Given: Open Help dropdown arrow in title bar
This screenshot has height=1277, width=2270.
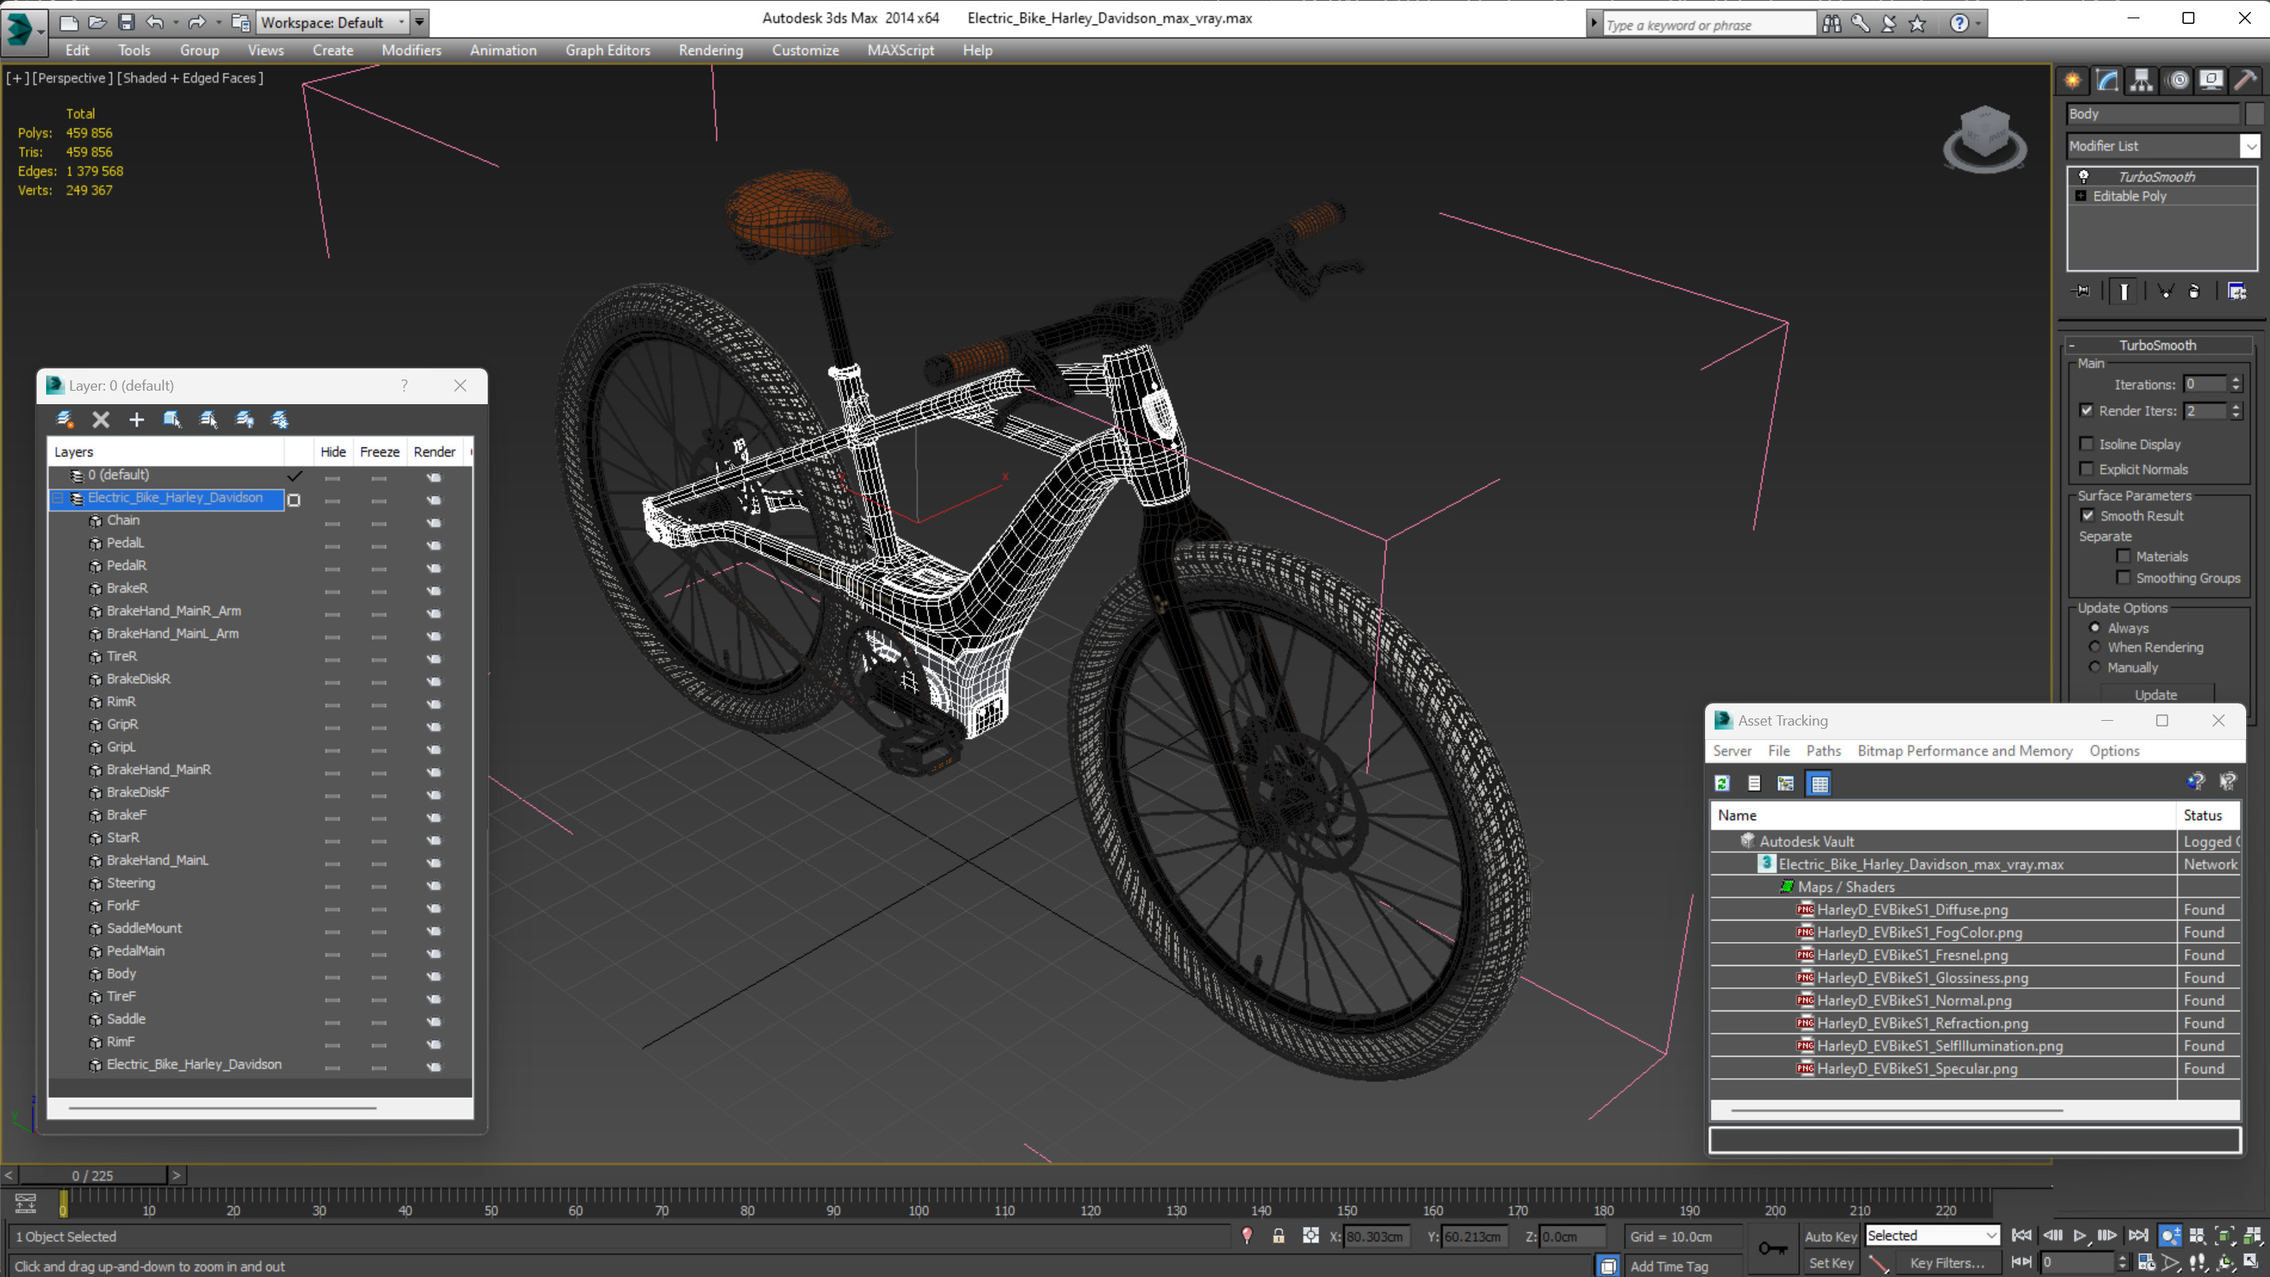Looking at the screenshot, I should (x=1978, y=24).
